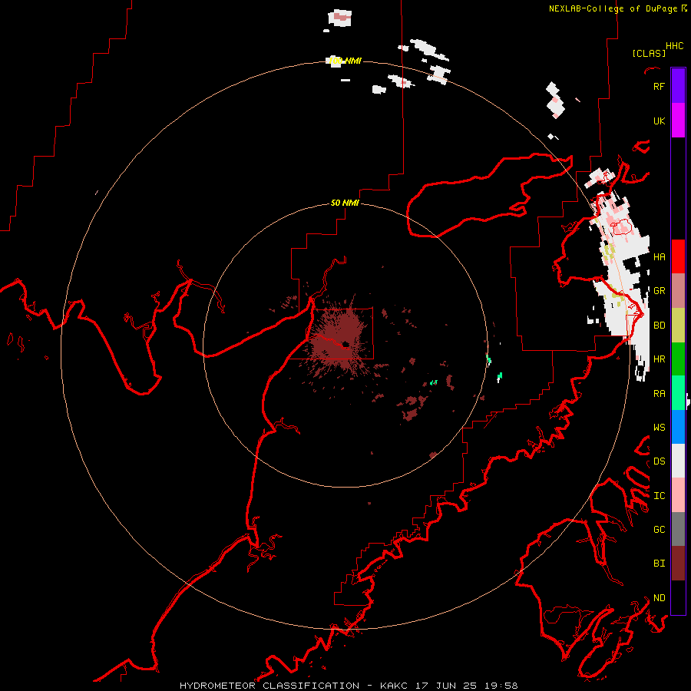This screenshot has width=691, height=691.
Task: Pick the dark green HR legend swatch
Action: 678,359
